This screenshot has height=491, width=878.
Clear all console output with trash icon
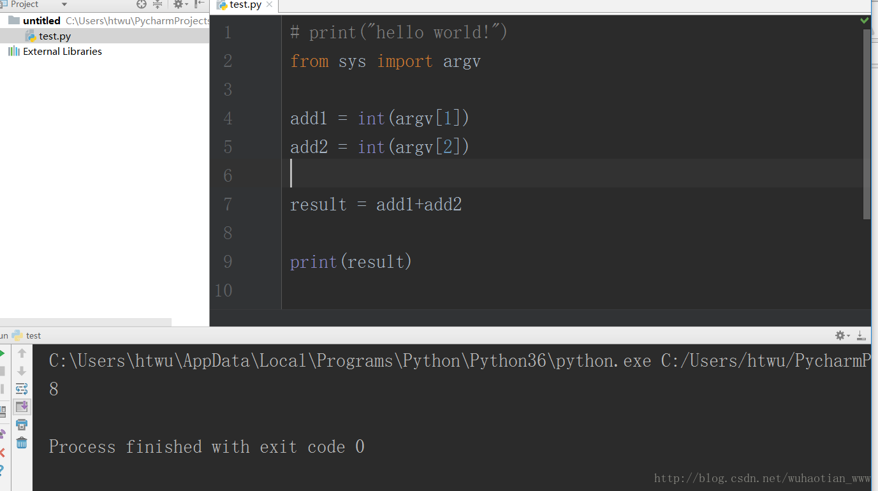pyautogui.click(x=22, y=442)
